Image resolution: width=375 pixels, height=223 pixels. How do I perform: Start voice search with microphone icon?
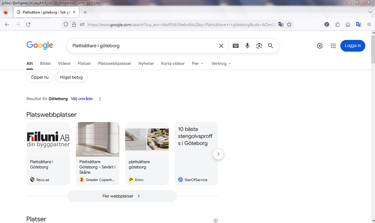pyautogui.click(x=247, y=46)
